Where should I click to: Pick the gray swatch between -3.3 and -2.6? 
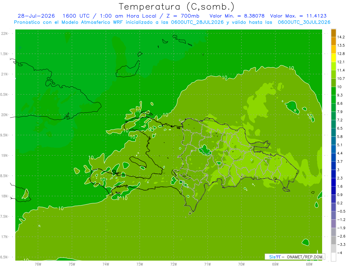333,241
